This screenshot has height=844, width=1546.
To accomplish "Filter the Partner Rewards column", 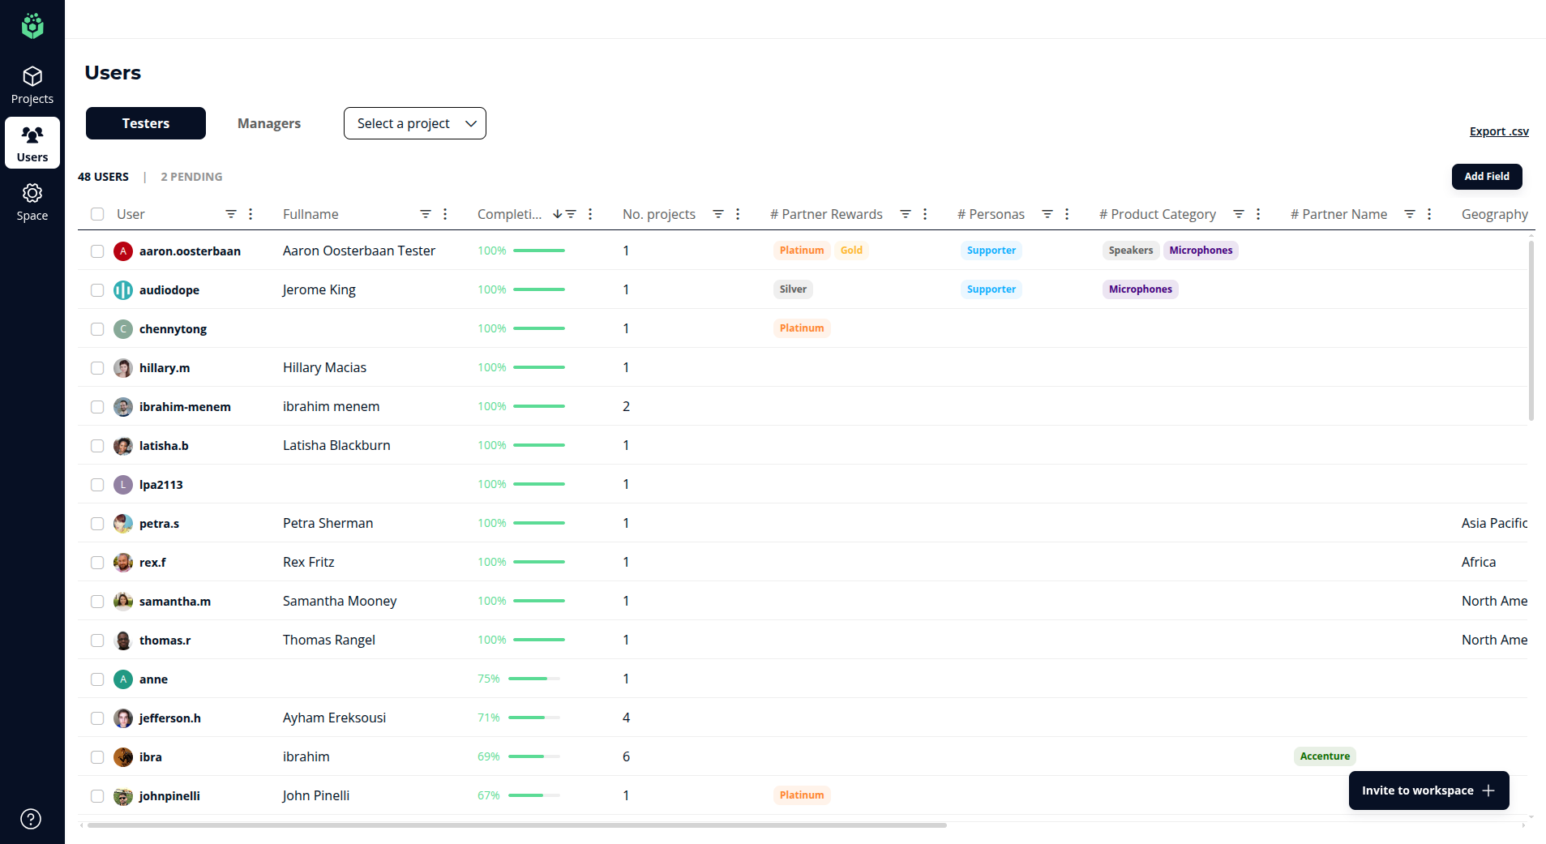I will pyautogui.click(x=906, y=214).
